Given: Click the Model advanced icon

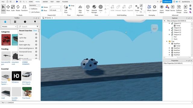Looking at the screenshot, I should [x=167, y=8].
